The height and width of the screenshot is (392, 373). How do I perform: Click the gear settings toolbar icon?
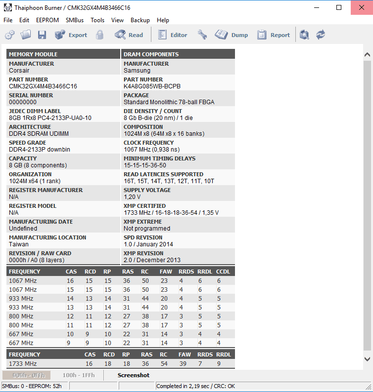tap(10, 35)
